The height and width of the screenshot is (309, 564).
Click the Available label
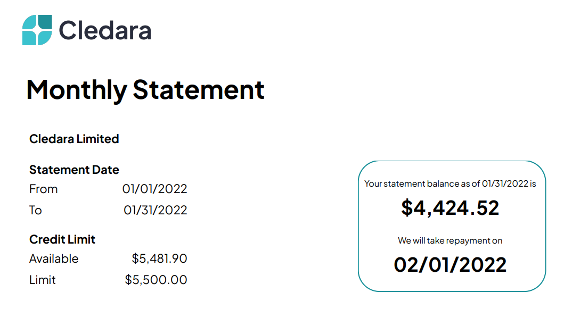(54, 258)
